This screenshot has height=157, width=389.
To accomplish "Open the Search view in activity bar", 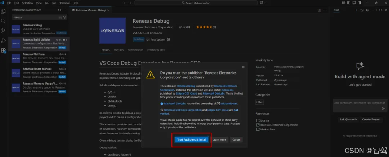I will (3, 21).
